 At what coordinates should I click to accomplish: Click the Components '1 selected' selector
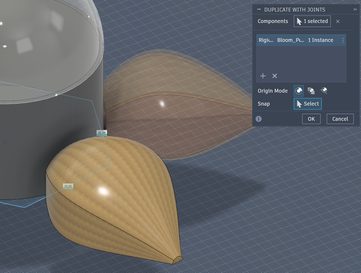[x=312, y=21]
